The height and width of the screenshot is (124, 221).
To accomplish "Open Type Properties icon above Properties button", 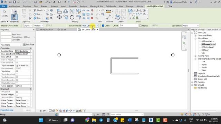I will [14, 11].
